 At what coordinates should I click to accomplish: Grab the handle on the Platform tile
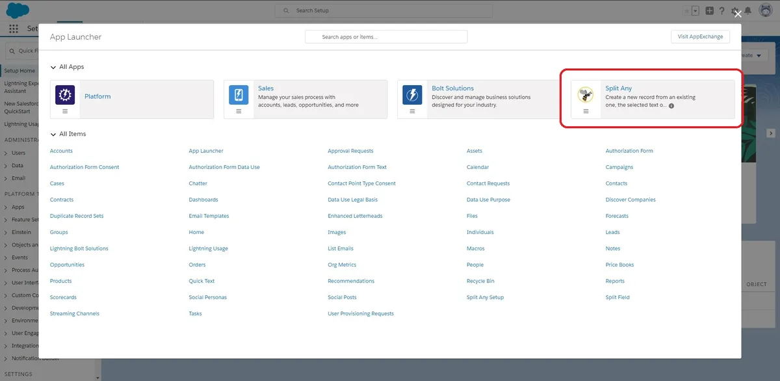coord(65,111)
